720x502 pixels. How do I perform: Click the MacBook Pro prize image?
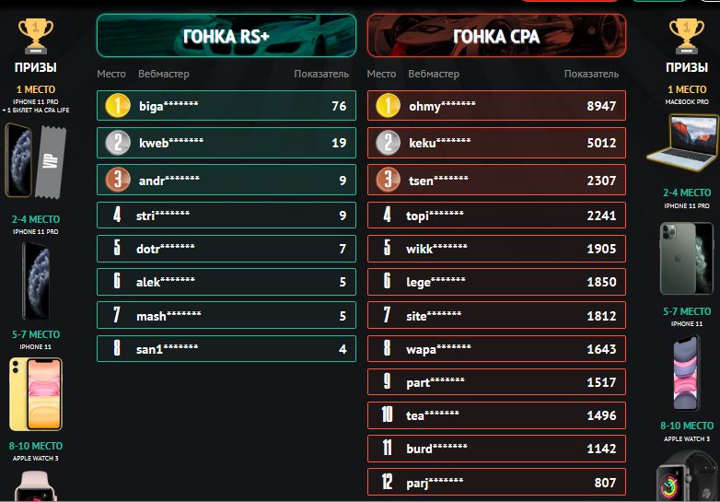(x=683, y=143)
